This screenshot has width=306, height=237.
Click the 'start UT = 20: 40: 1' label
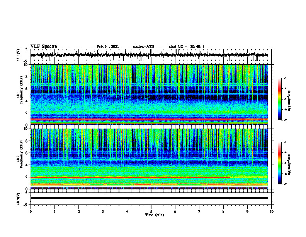pyautogui.click(x=187, y=46)
